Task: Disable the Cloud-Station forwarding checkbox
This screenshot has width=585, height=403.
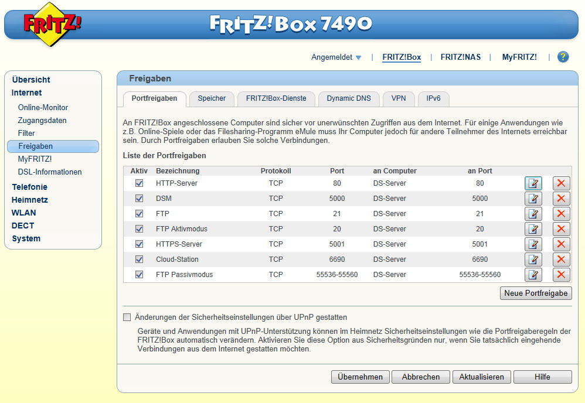Action: coord(139,259)
